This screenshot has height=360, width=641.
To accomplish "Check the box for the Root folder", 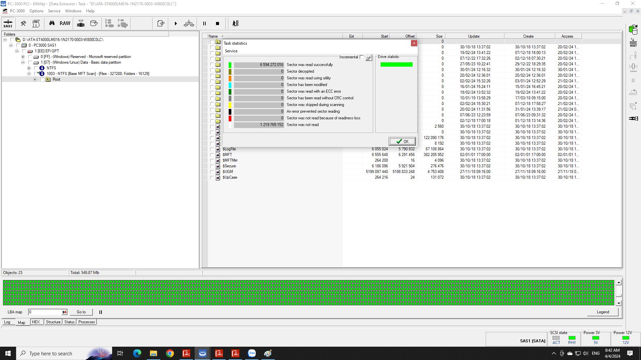I will click(42, 79).
